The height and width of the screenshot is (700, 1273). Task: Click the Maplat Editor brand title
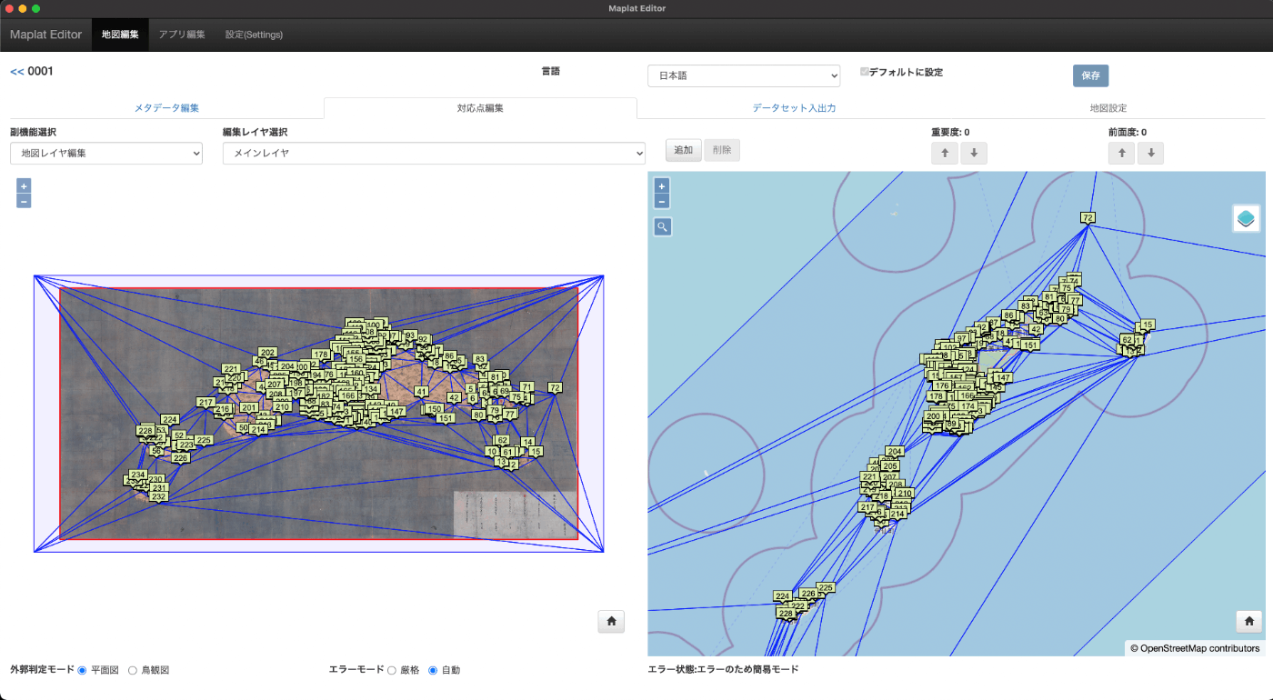(45, 35)
